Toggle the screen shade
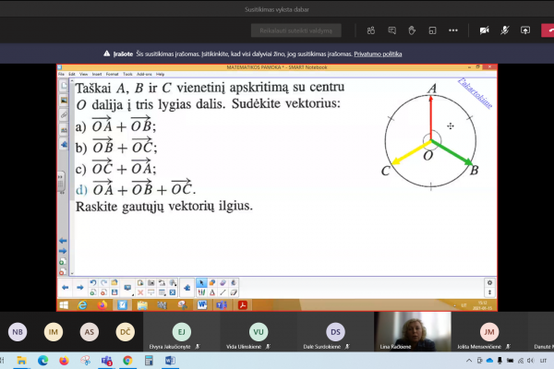The image size is (554, 369). (x=151, y=292)
